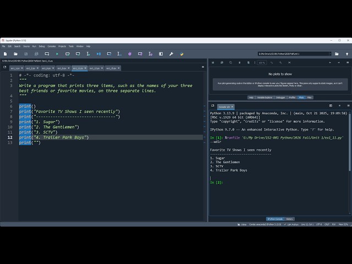This screenshot has width=352, height=264.
Task: Open the Help menu
Action: coord(88,46)
